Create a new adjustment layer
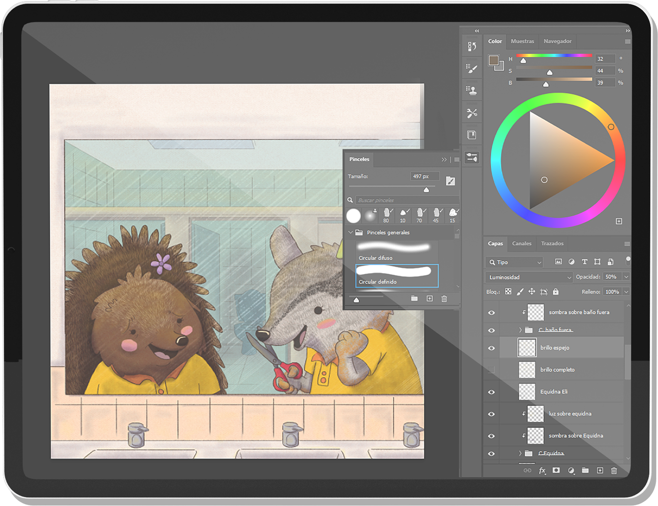Image resolution: width=658 pixels, height=506 pixels. (x=571, y=470)
